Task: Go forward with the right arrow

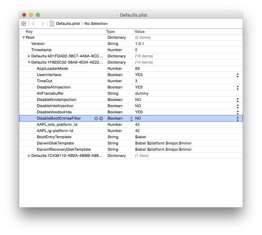Action: 43,23
